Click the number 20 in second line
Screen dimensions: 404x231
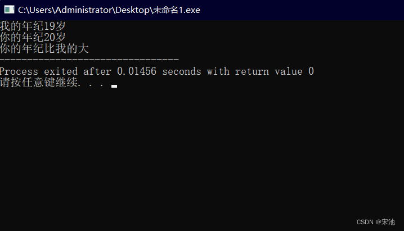pos(50,38)
